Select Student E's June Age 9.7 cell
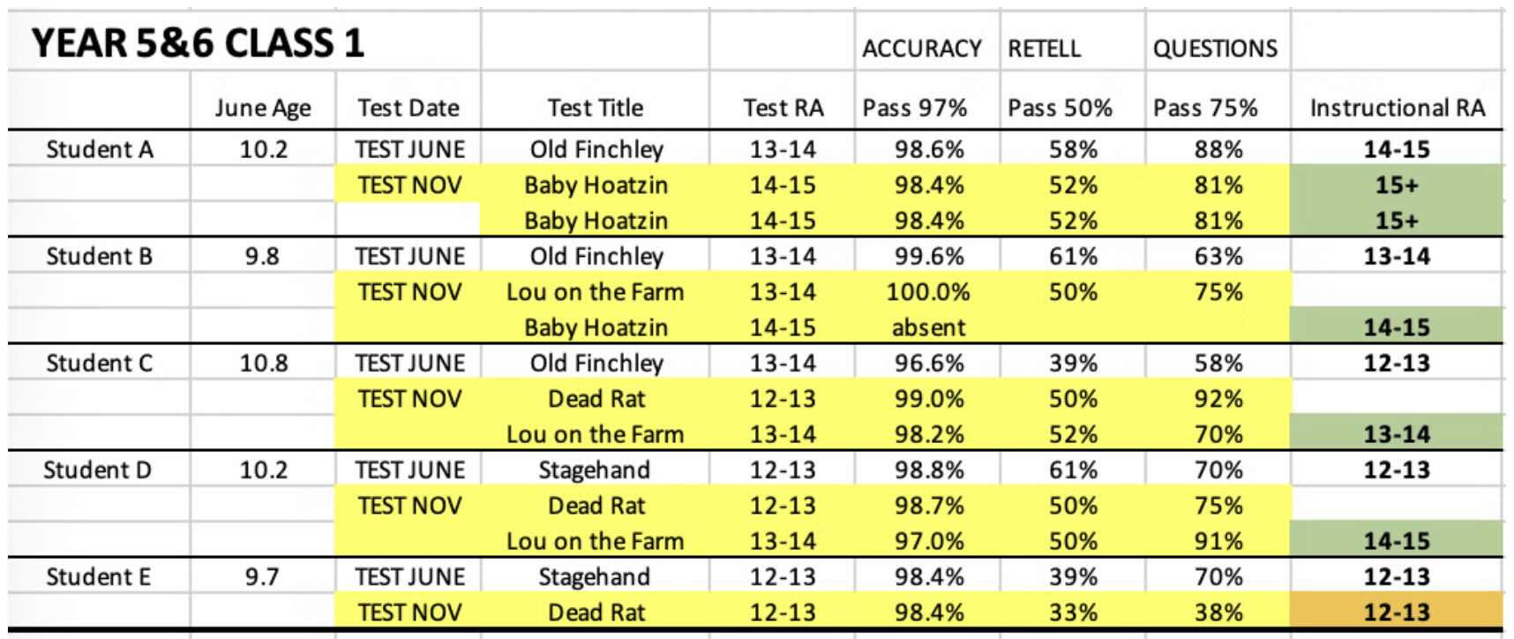 tap(263, 576)
